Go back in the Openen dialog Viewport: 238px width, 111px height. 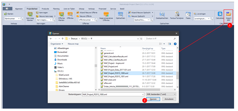(51, 39)
